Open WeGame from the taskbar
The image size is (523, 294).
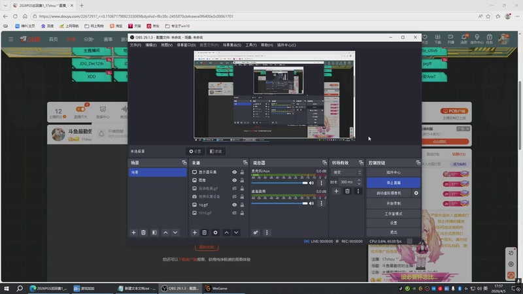pyautogui.click(x=216, y=288)
